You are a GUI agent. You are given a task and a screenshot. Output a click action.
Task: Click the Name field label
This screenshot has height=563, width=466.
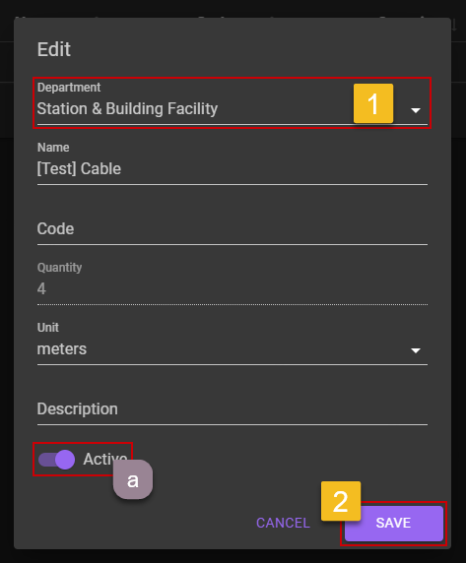click(x=53, y=148)
